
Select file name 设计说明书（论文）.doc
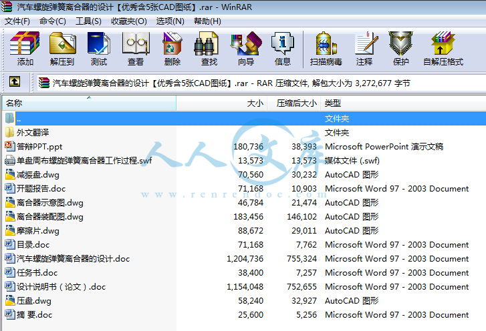(61, 287)
